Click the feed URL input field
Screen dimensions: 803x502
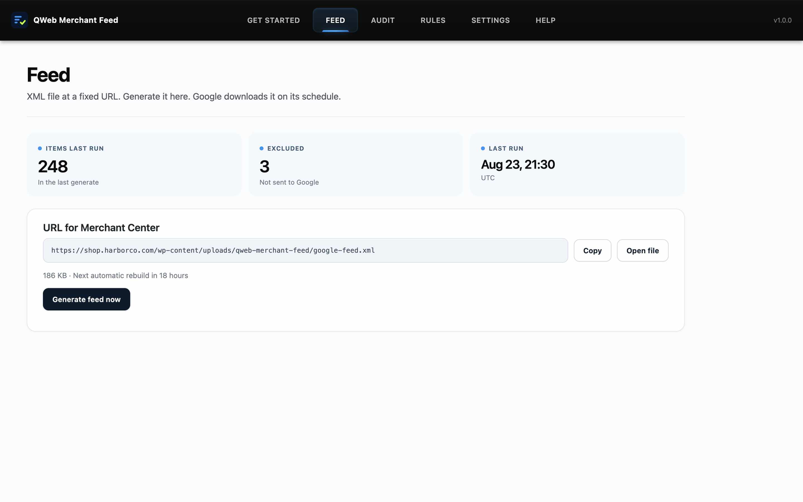305,250
